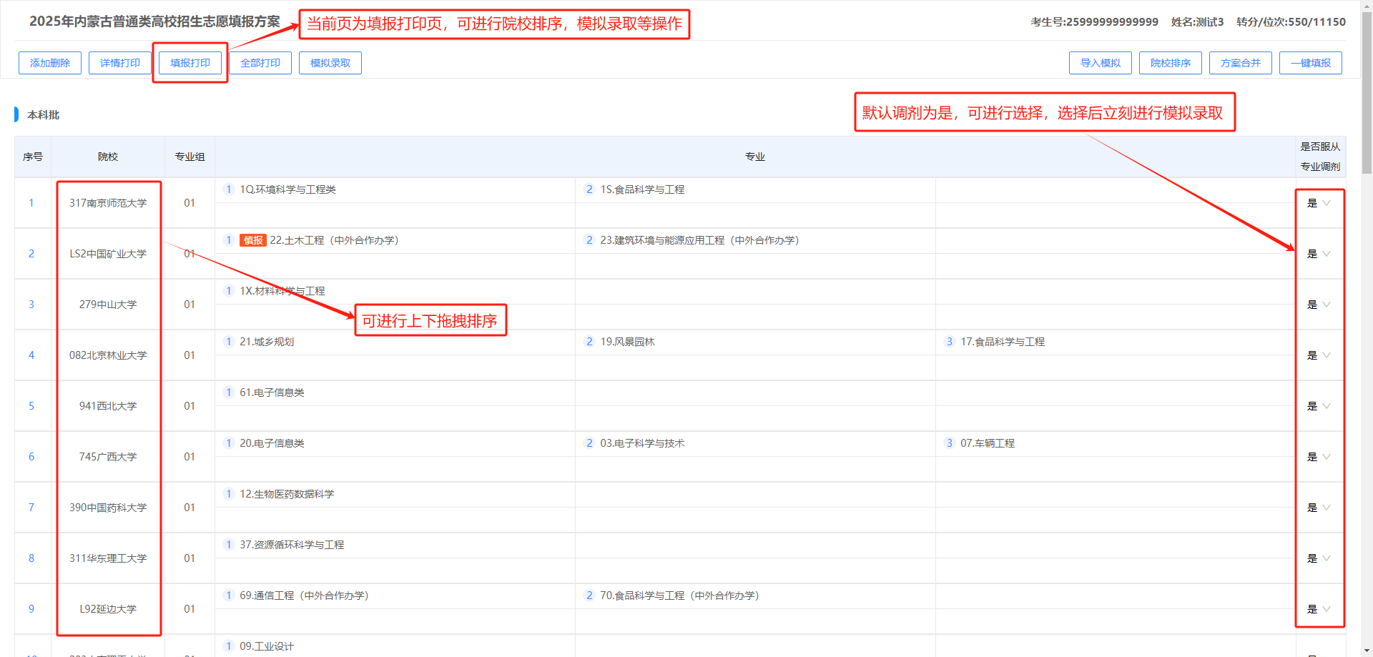Viewport: 1373px width, 657px height.
Task: Expand adjustment dropdown for 279中山大学 row
Action: click(x=1319, y=305)
